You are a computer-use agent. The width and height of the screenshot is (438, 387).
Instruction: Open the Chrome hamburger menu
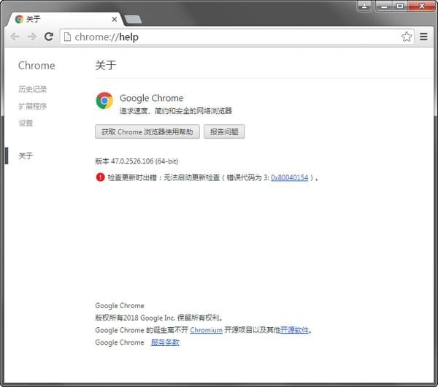(x=424, y=37)
